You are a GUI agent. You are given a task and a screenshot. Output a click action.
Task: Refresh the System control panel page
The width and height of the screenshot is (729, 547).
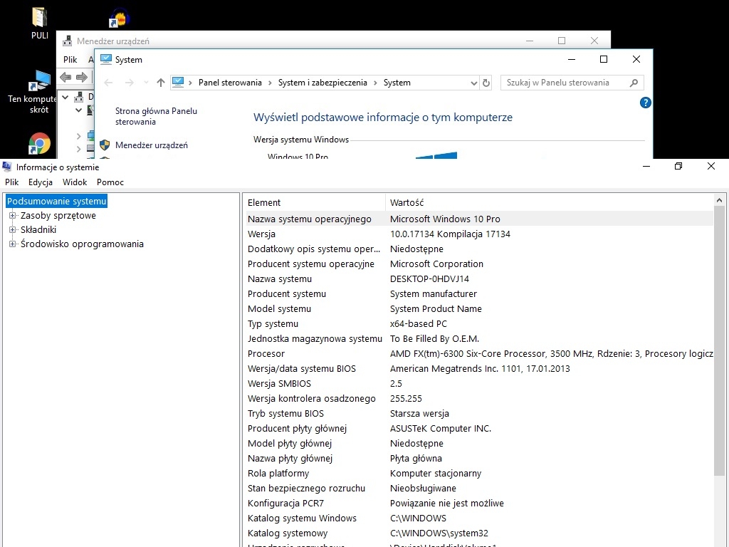point(486,83)
